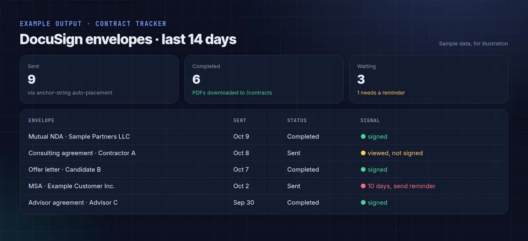Click the green dot beside Mutual NDA's signed signal
Screen dimensions: 528x241
point(363,136)
